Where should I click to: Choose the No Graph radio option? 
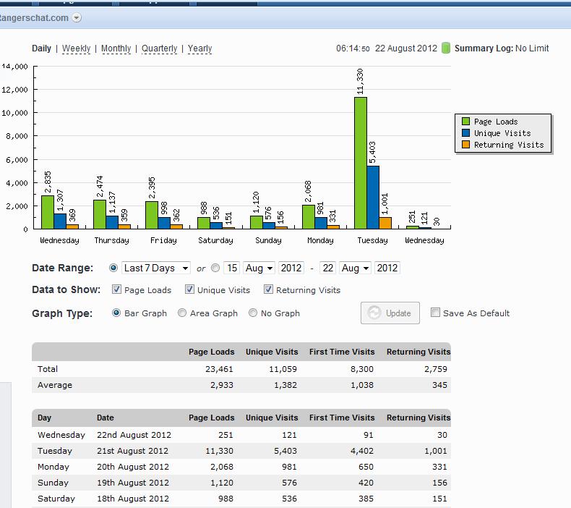(253, 313)
